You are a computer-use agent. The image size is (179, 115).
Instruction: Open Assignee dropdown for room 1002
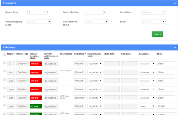[x=147, y=72]
